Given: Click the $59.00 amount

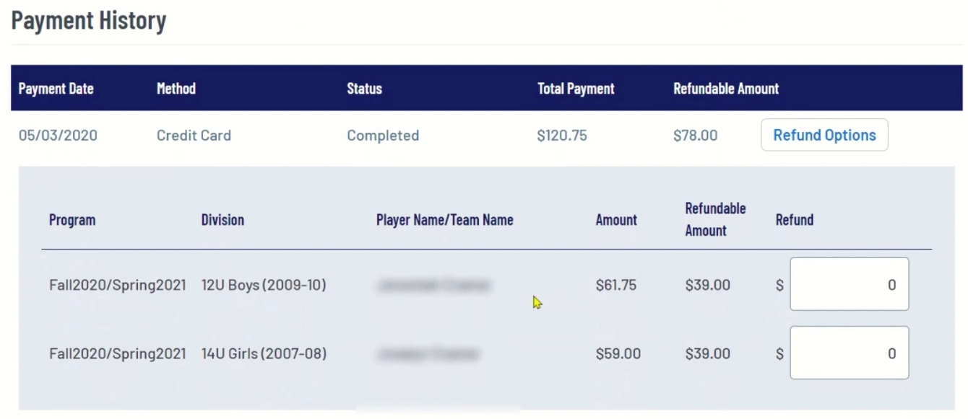Looking at the screenshot, I should (618, 354).
